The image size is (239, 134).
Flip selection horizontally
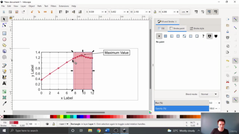point(45,12)
